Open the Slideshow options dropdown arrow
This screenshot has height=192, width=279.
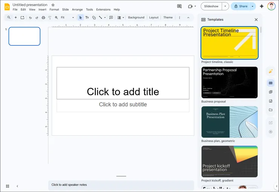[x=225, y=6]
